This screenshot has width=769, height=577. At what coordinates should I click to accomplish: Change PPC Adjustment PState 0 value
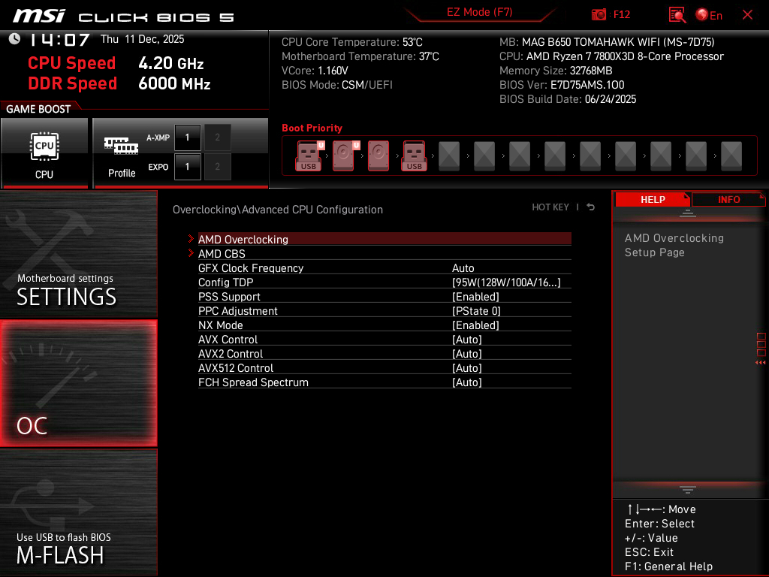tap(476, 310)
